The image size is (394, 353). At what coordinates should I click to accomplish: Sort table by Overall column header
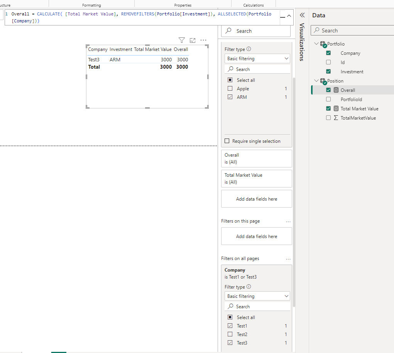tap(181, 49)
